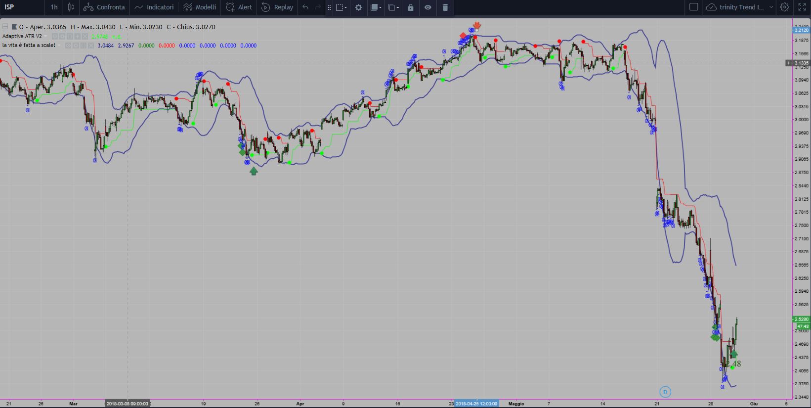
Task: Toggle drawing visibility with toolbar eye icon
Action: 427,7
